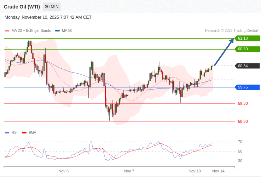Click the RSI 50 level label
Viewport: 261px width, 177px height.
click(240, 151)
